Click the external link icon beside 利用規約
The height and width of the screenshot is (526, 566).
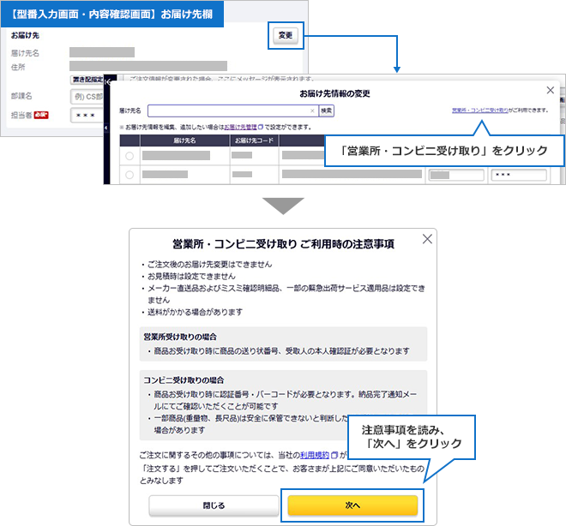(x=334, y=456)
